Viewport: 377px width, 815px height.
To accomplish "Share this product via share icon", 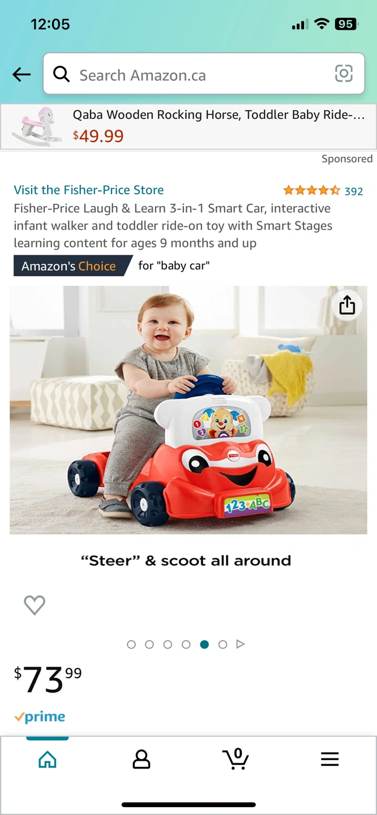I will point(347,305).
